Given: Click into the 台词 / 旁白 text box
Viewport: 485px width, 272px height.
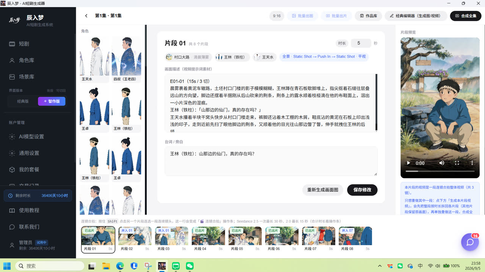Looking at the screenshot, I should click(271, 161).
